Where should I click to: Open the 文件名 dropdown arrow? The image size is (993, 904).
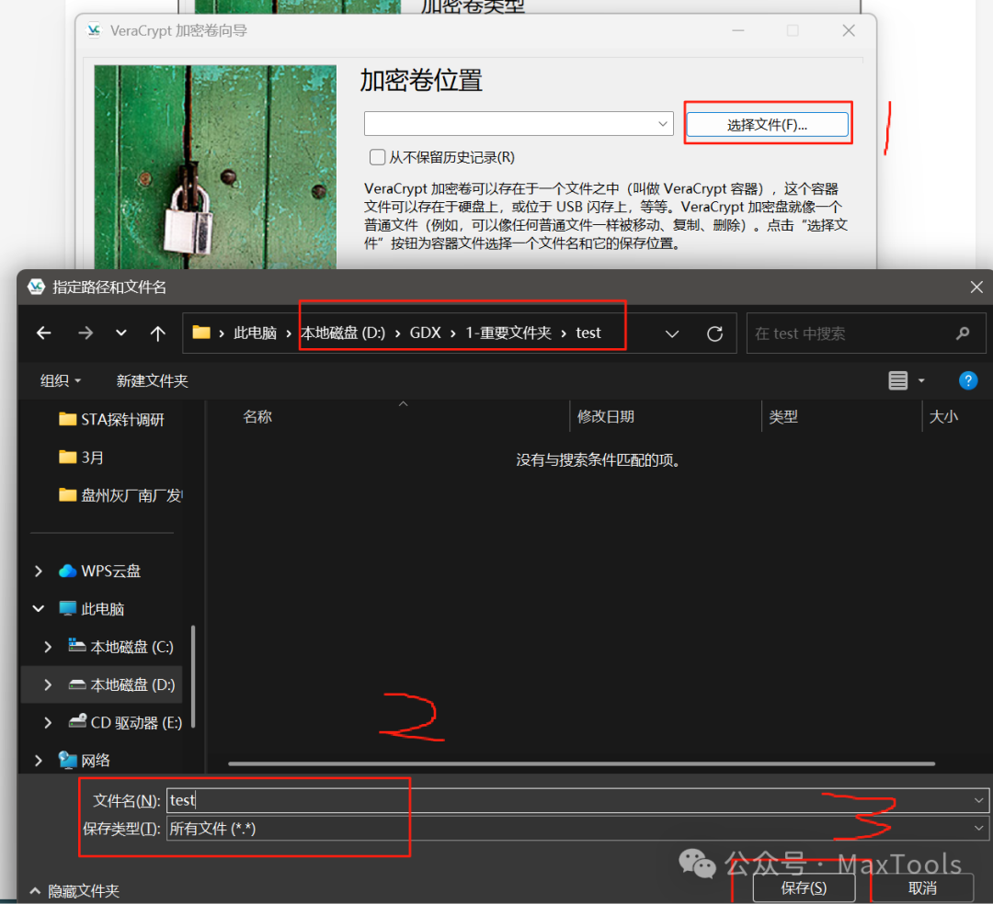pos(979,800)
